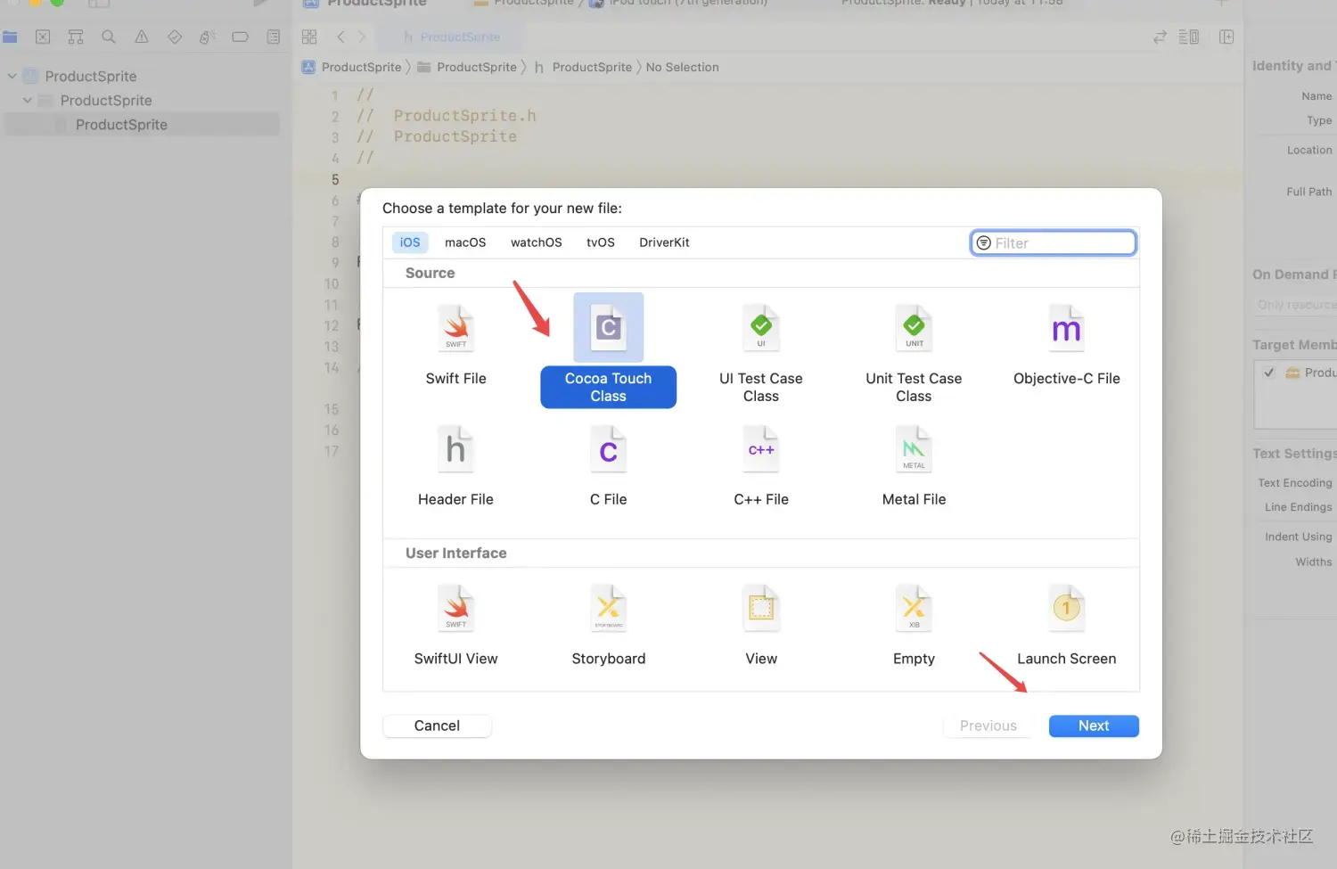Add editor on right
The image size is (1337, 869).
point(1226,37)
